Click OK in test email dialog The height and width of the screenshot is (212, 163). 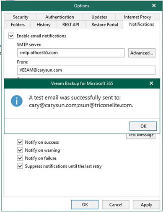(x=143, y=126)
